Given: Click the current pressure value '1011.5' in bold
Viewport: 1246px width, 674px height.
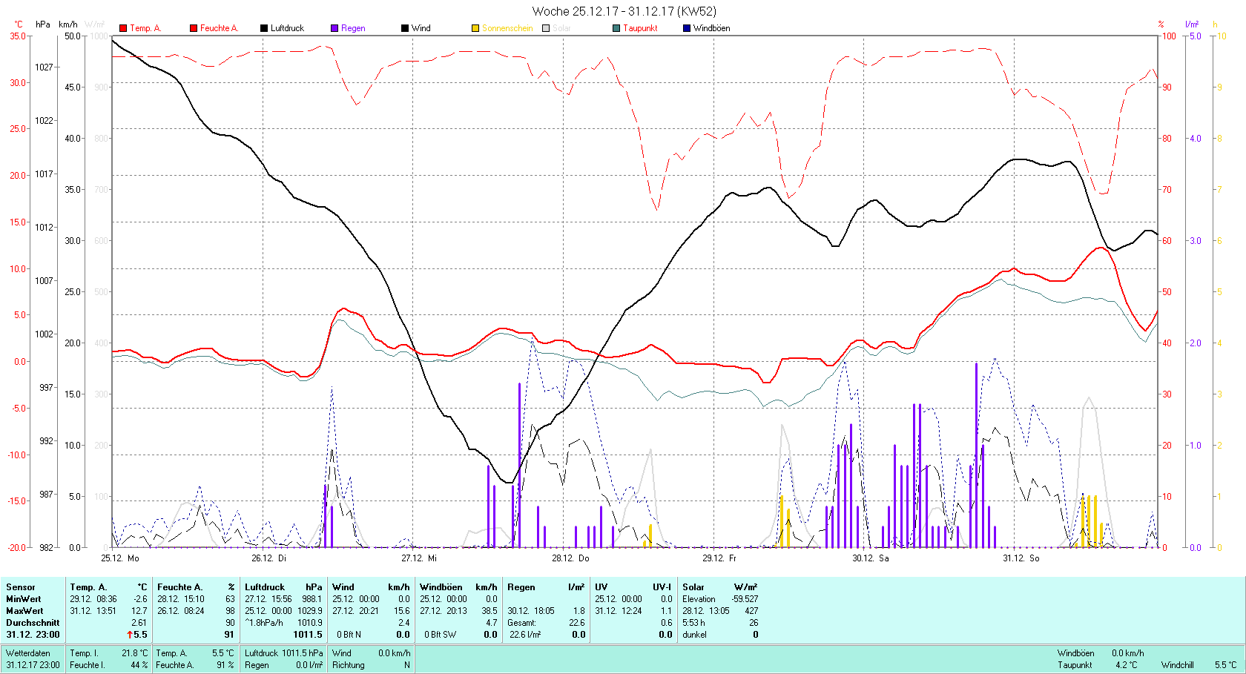Looking at the screenshot, I should (x=308, y=635).
